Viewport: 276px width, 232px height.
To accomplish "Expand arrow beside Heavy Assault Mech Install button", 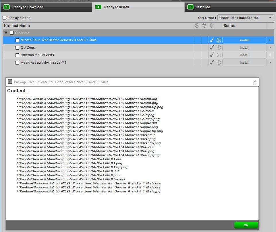I will 270,63.
